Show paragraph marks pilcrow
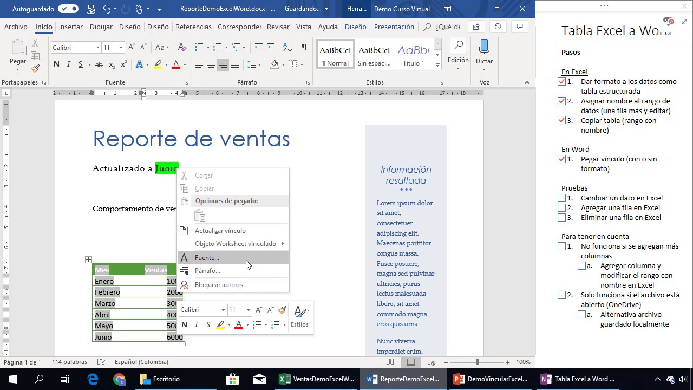Image resolution: width=693 pixels, height=390 pixels. point(304,47)
